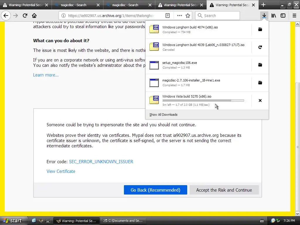Viewport: 300px width, 225px height.
Task: Open completed Windows Longhorn build 4074 (x86).iso entry
Action: [x=199, y=30]
